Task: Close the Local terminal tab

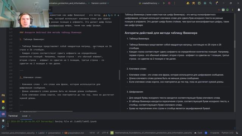Action: click(29, 116)
